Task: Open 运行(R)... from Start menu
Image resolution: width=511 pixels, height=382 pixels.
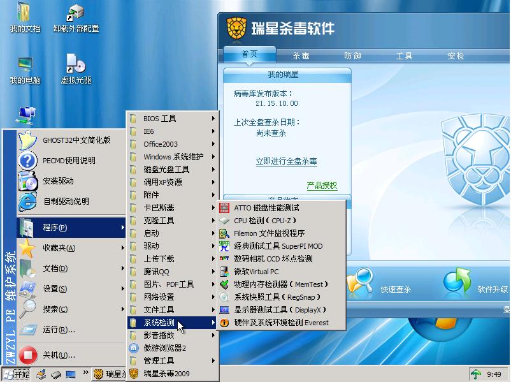Action: [x=71, y=330]
